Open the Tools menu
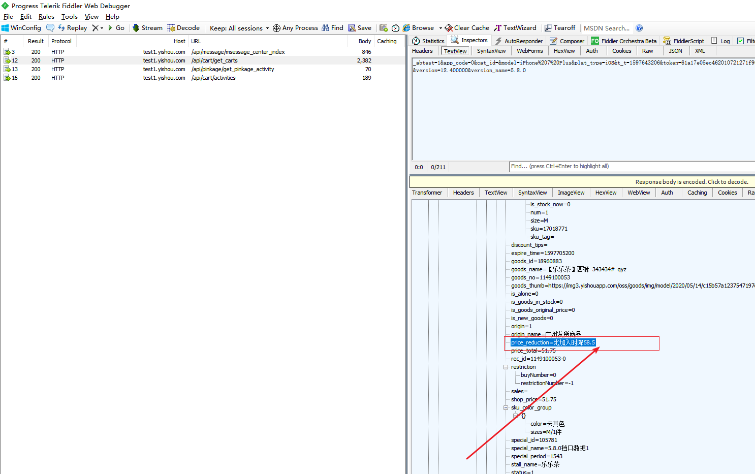 (70, 17)
